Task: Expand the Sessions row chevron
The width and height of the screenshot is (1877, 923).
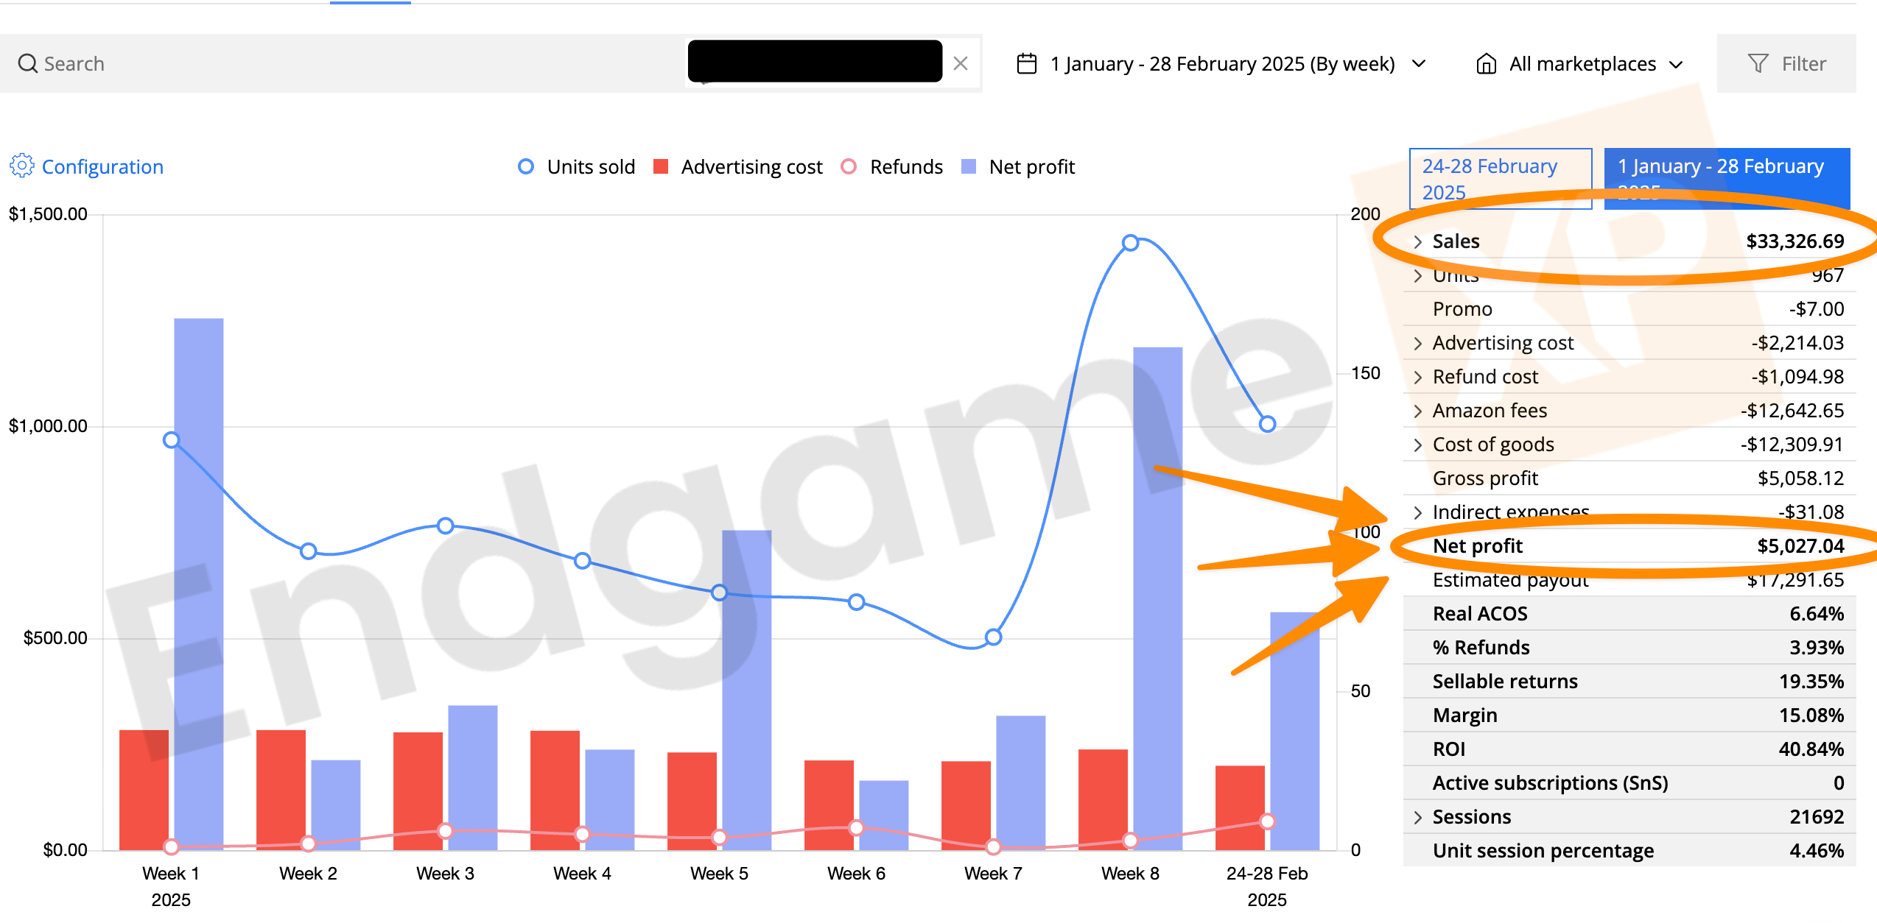Action: (1417, 818)
